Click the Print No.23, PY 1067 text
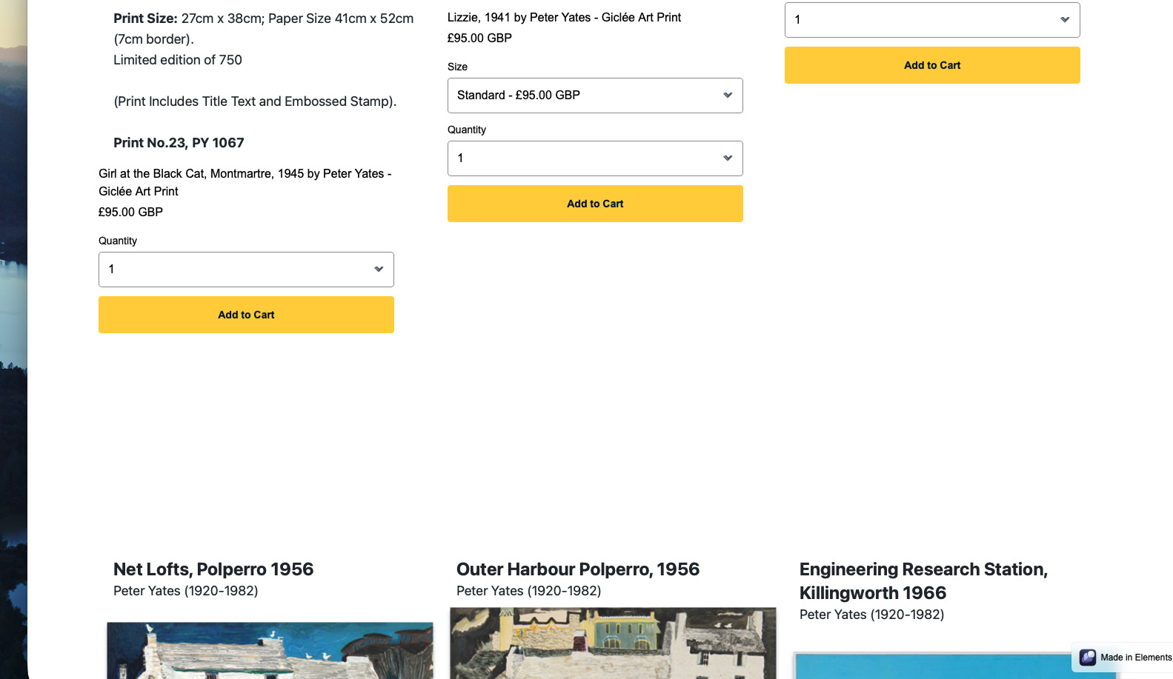 [179, 143]
